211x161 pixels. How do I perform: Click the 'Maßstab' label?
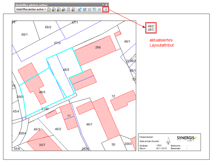[x=143, y=146]
